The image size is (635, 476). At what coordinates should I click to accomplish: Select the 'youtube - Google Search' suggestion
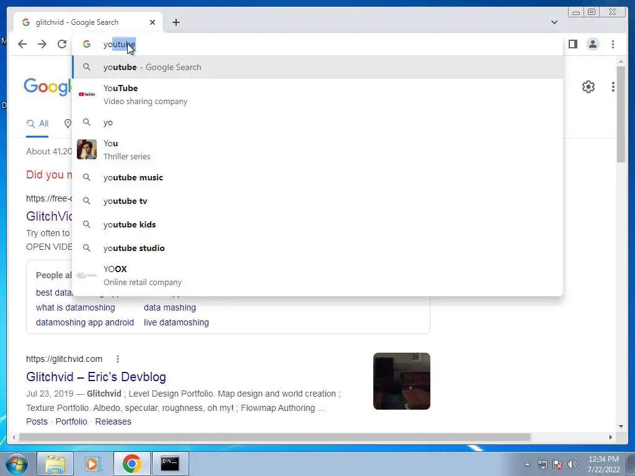[317, 67]
